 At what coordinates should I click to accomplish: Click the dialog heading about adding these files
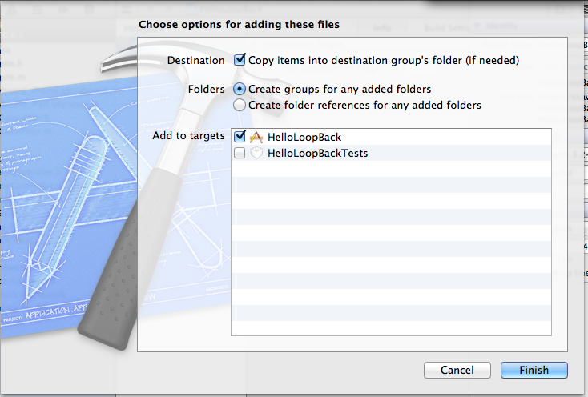pos(239,25)
